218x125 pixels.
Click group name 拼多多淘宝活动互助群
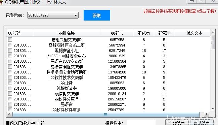(x=67, y=72)
